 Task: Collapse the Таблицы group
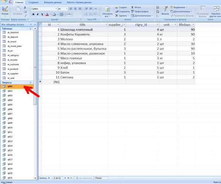coord(30,28)
